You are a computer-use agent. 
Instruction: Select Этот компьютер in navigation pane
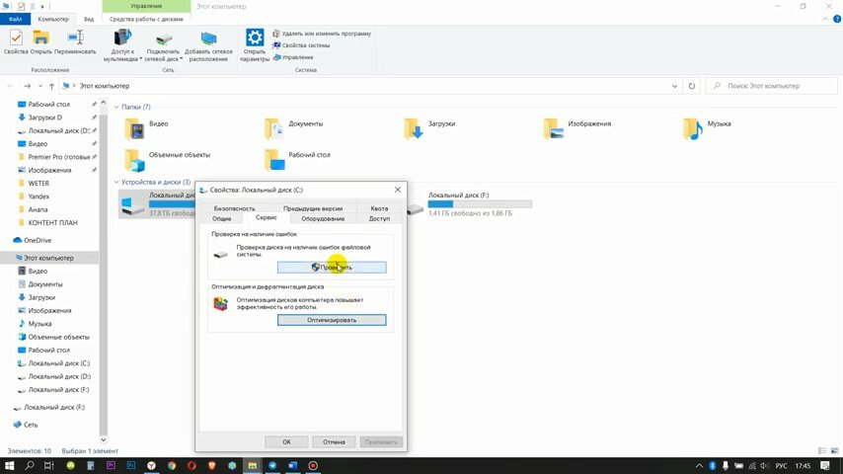[49, 258]
